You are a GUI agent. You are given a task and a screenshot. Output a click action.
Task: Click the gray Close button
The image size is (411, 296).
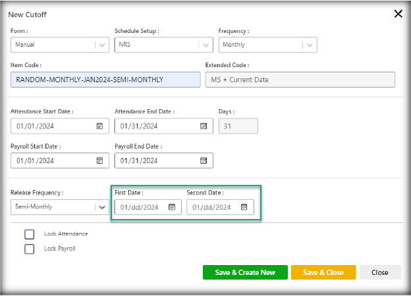(x=379, y=272)
